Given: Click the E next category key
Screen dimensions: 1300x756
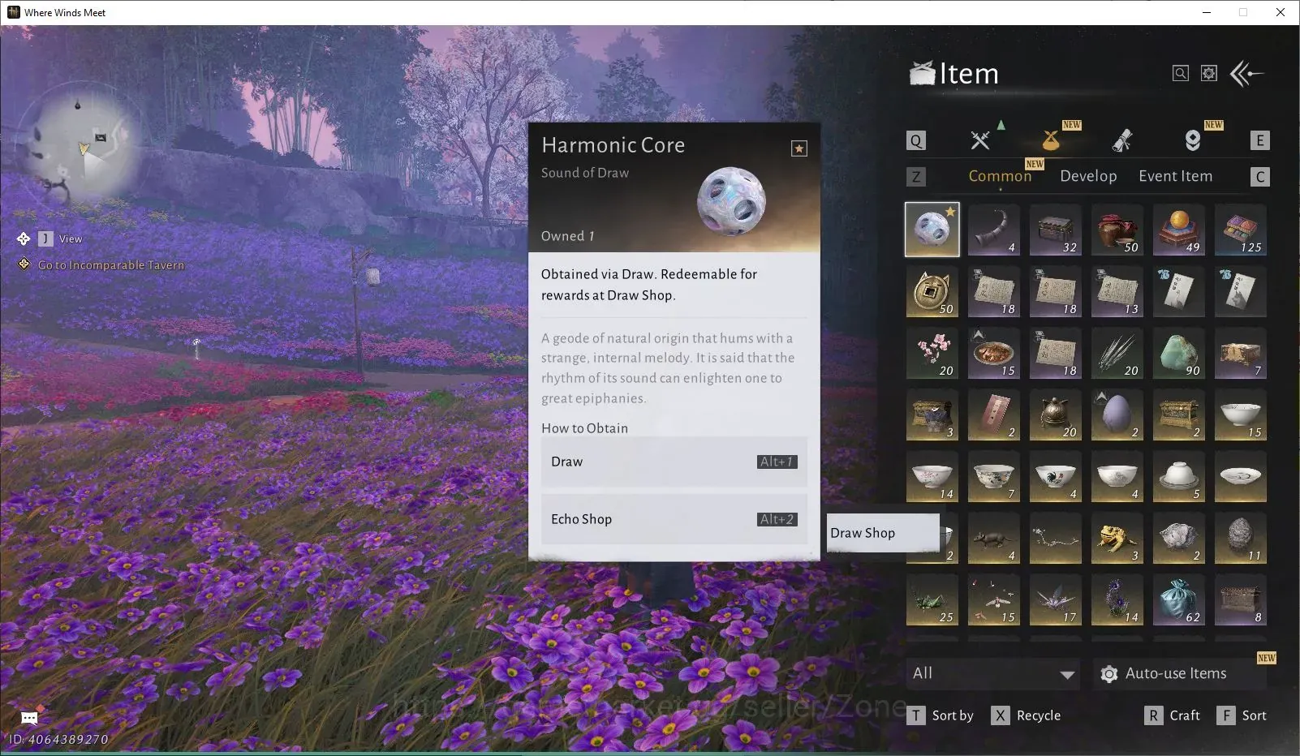Looking at the screenshot, I should click(x=1259, y=140).
